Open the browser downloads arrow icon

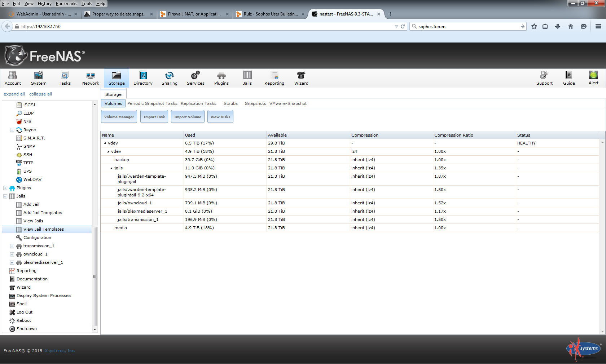coord(558,26)
